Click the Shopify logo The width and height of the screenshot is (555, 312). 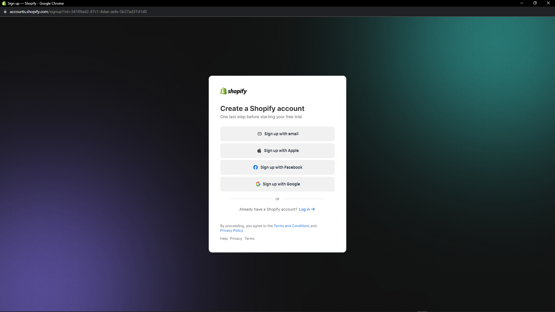(x=233, y=91)
